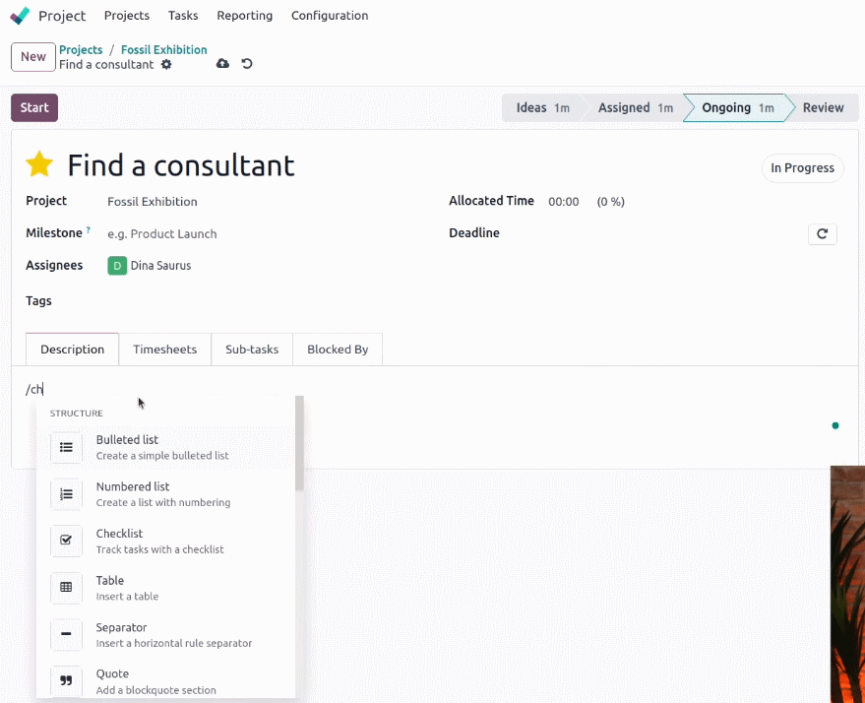The width and height of the screenshot is (865, 703).
Task: Open the In Progress state dropdown
Action: 802,167
